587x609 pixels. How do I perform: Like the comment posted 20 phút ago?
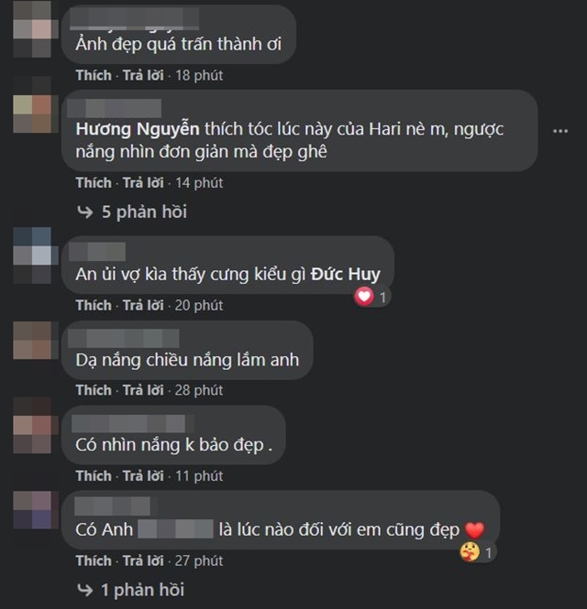(x=94, y=305)
